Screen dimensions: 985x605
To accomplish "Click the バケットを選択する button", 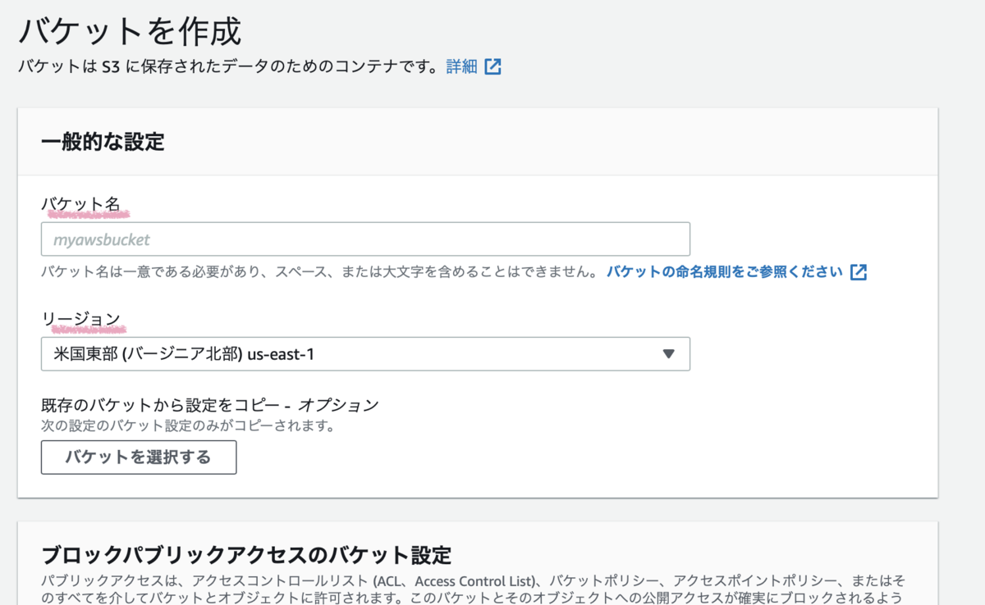I will (138, 457).
